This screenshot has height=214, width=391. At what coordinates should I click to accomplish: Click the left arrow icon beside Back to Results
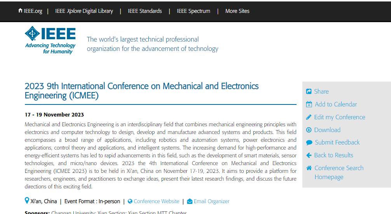point(309,155)
